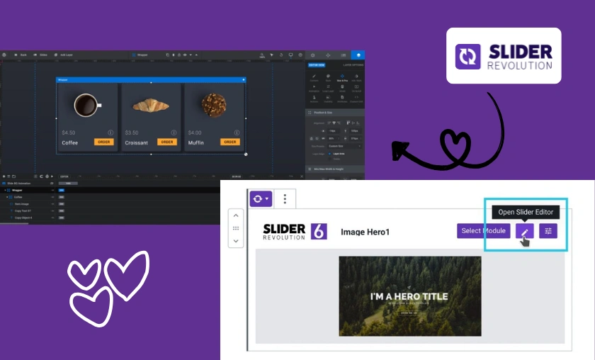Click the info icon on Muffin card
Screen dimensions: 595x360
[x=237, y=133]
